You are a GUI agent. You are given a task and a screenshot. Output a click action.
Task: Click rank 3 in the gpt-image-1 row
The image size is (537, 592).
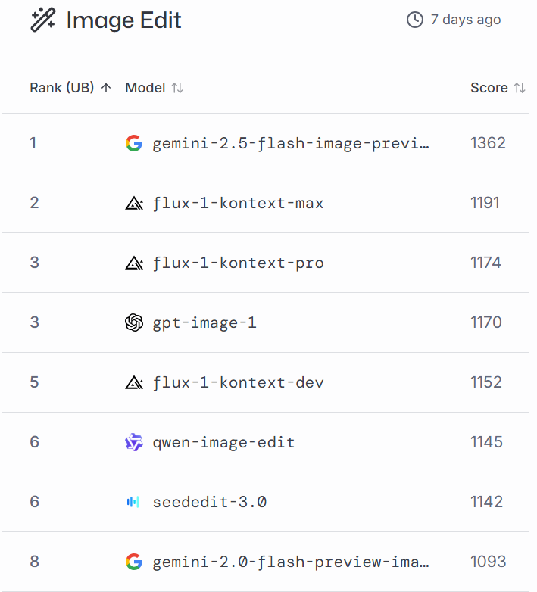pos(34,322)
